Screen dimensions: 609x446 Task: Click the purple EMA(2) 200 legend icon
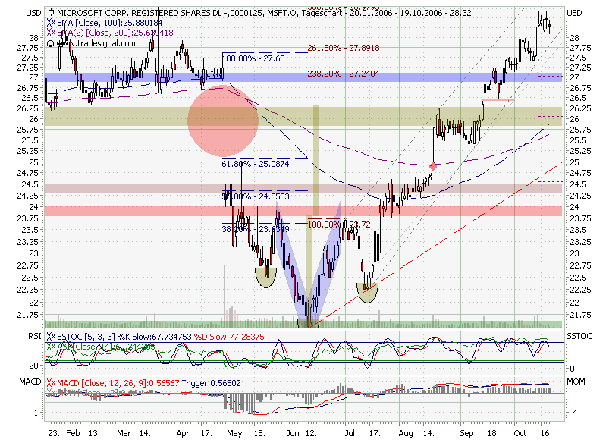[x=51, y=33]
